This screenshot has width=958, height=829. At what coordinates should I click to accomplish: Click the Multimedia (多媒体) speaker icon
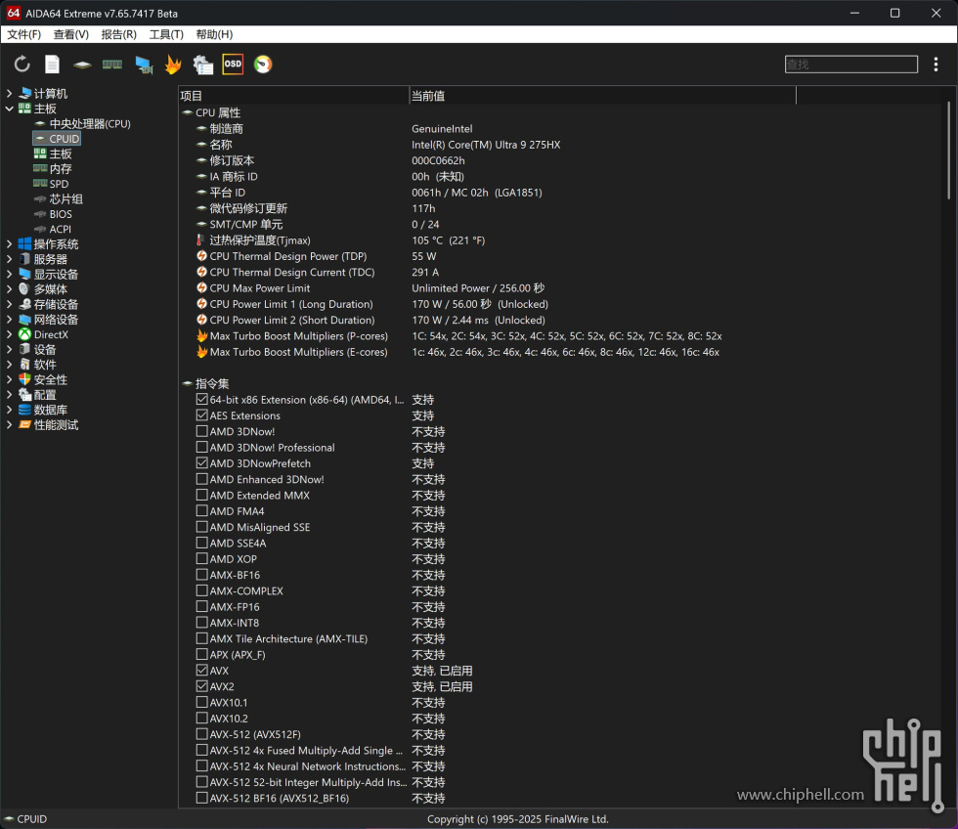(25, 289)
